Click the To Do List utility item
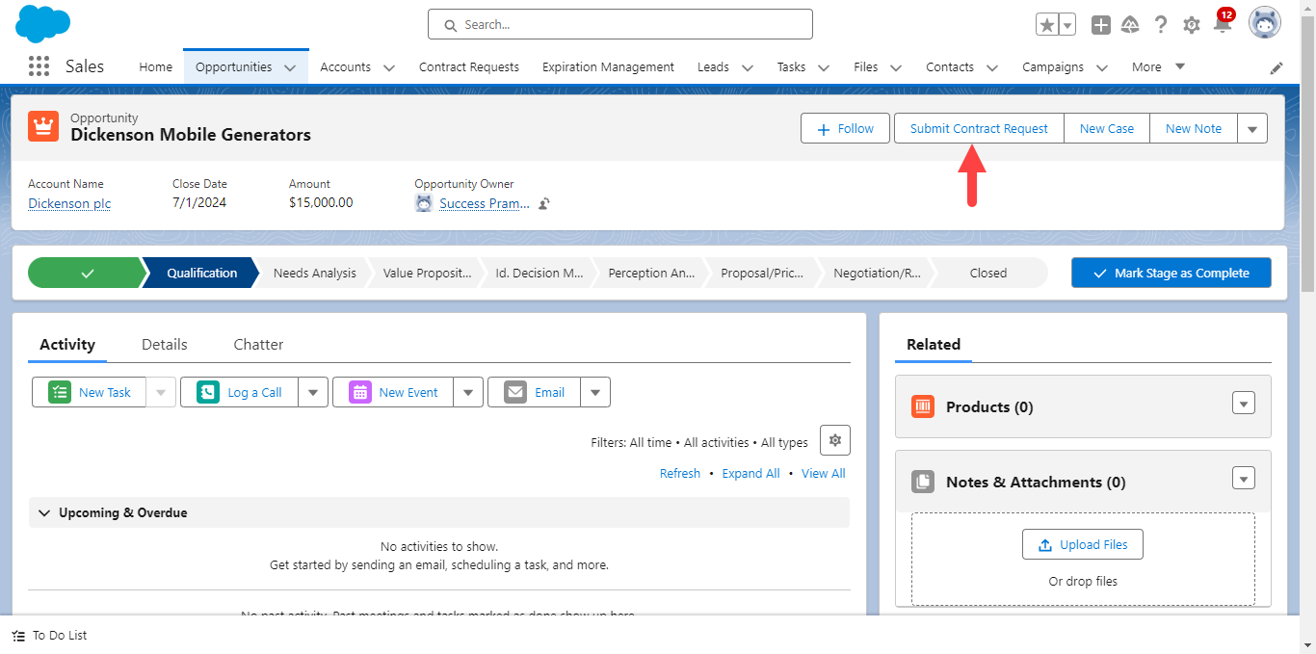The height and width of the screenshot is (654, 1316). (x=50, y=635)
